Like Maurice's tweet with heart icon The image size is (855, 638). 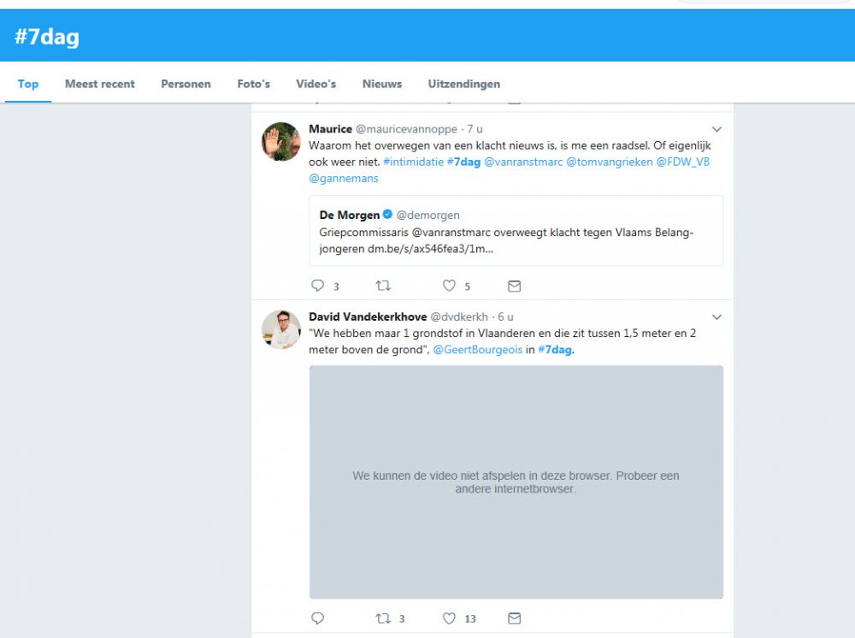pos(449,286)
